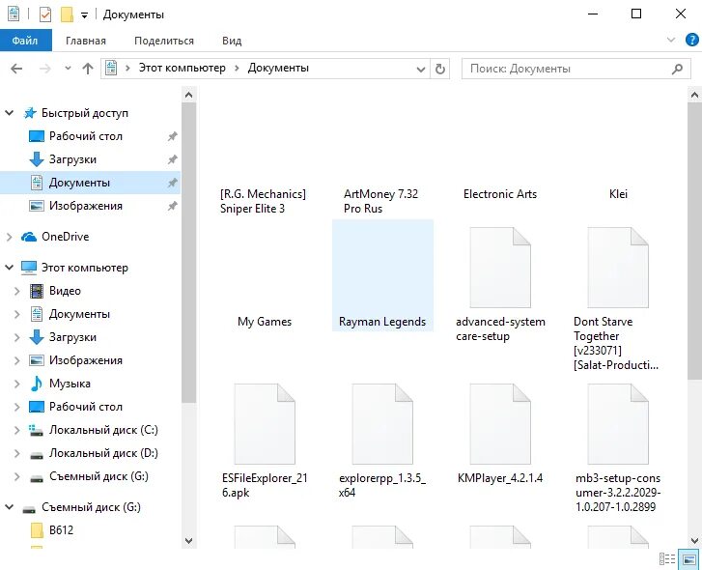The width and height of the screenshot is (702, 570).
Task: Open the B612 folder in the tree
Action: tap(62, 530)
